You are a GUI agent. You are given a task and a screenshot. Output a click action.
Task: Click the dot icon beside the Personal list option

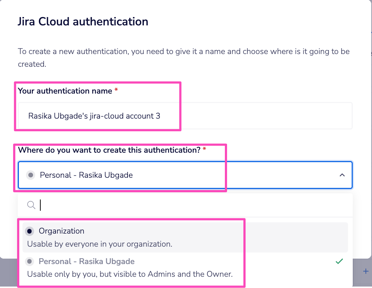tap(29, 261)
